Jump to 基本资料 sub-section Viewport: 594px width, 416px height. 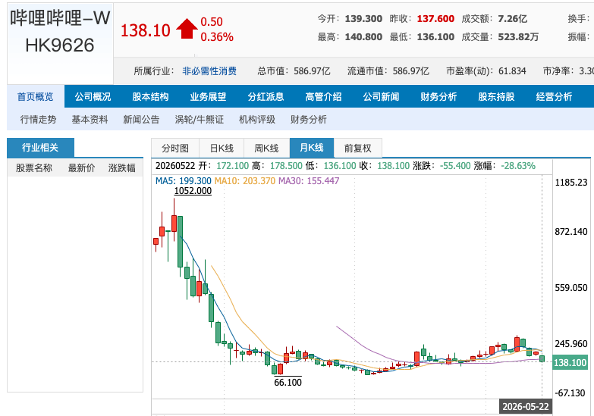pyautogui.click(x=90, y=120)
